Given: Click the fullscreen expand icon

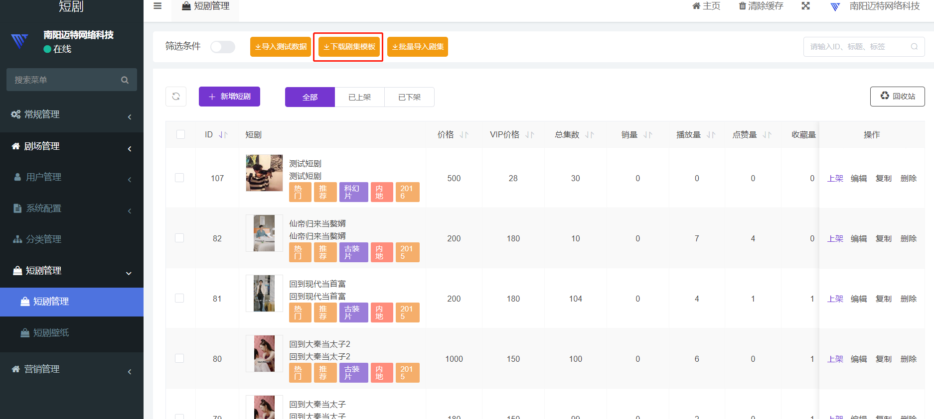Looking at the screenshot, I should point(805,6).
